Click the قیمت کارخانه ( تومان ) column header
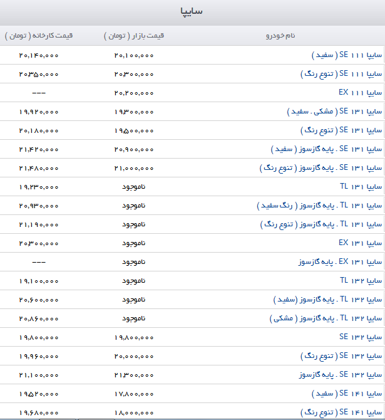385x420 pixels. (39, 35)
